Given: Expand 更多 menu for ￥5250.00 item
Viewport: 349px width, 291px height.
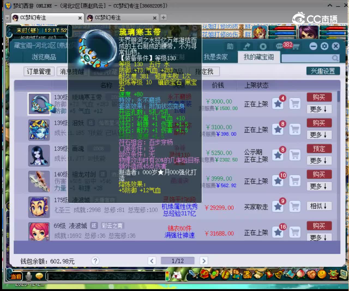Looking at the screenshot, I should pos(319,160).
